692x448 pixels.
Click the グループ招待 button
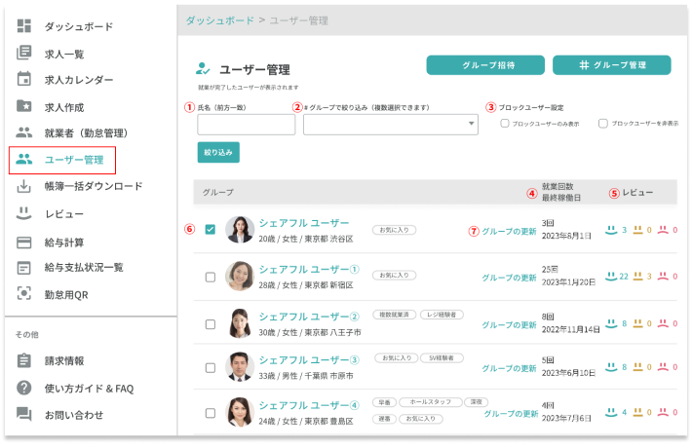pyautogui.click(x=483, y=65)
